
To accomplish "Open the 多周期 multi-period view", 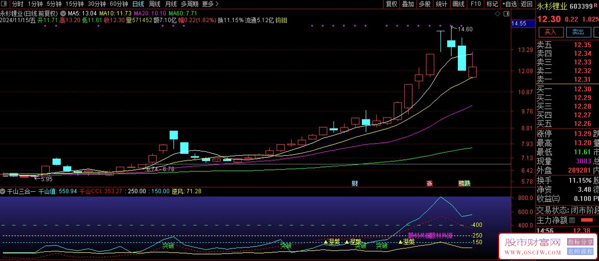I will 190,4.
